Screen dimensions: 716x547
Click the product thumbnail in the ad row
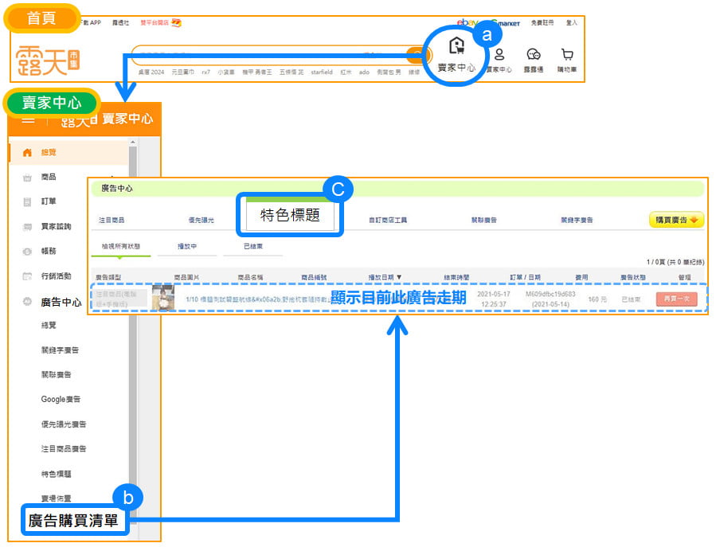(163, 298)
